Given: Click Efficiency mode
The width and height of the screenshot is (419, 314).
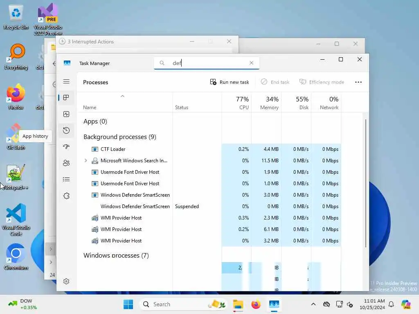Looking at the screenshot, I should (322, 82).
